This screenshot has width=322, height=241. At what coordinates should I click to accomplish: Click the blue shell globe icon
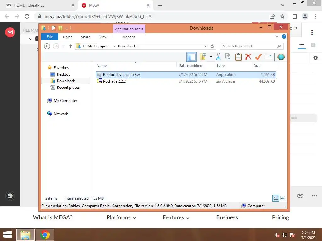(281, 57)
